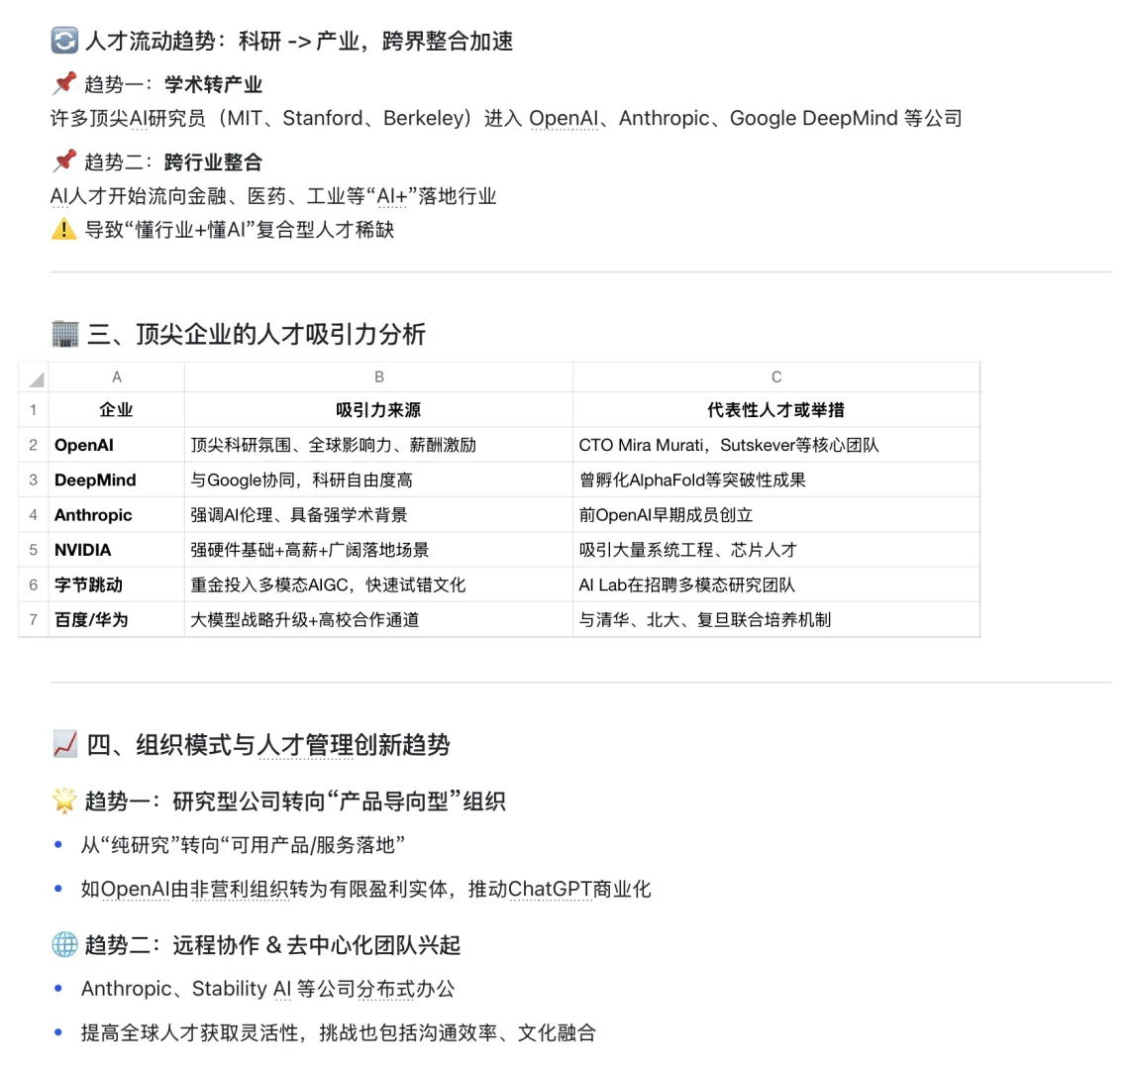Select row number 4 of the table
The image size is (1132, 1070).
pos(34,515)
